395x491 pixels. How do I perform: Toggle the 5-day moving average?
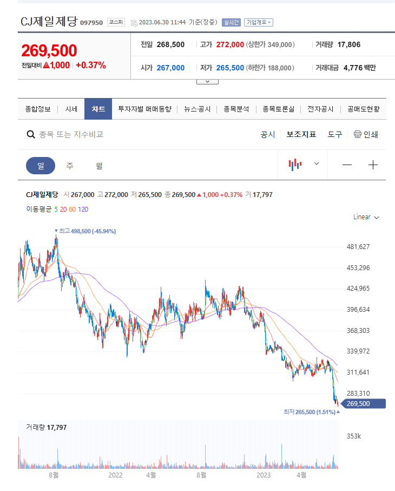click(x=56, y=209)
